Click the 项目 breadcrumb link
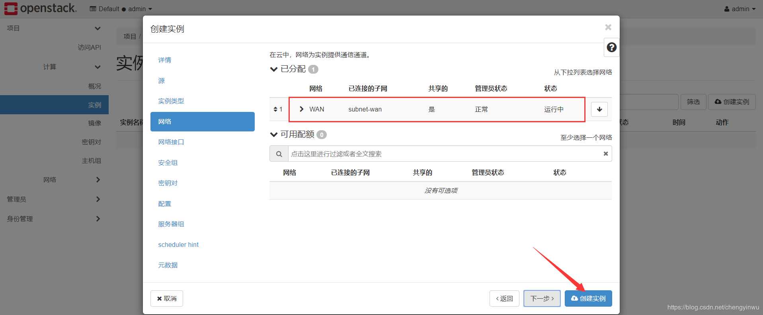The height and width of the screenshot is (315, 763). [x=130, y=36]
